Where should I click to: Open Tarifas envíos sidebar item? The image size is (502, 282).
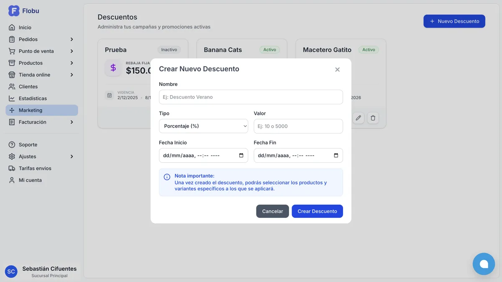[x=35, y=169]
